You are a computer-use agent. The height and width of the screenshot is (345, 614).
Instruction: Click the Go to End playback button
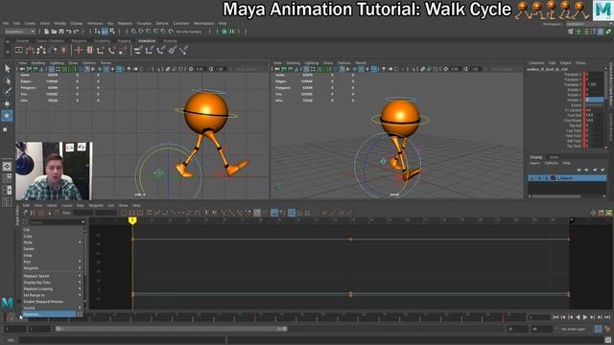coord(607,317)
